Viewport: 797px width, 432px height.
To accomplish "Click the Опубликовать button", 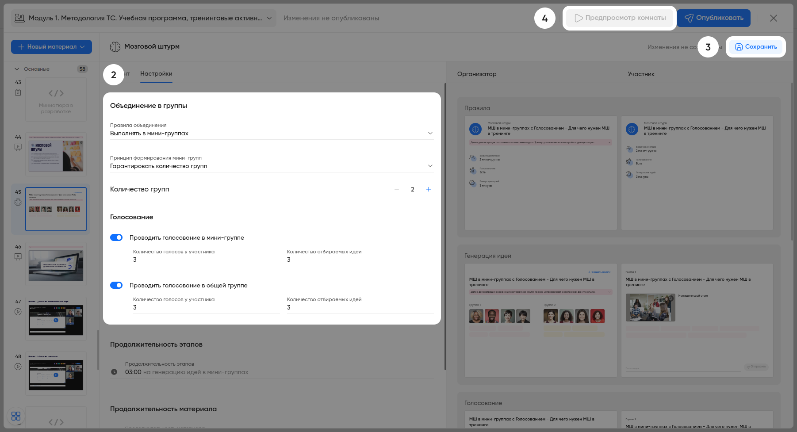I will (713, 18).
